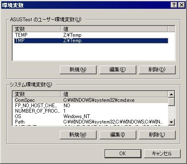Select the Path system variable row

point(91,122)
